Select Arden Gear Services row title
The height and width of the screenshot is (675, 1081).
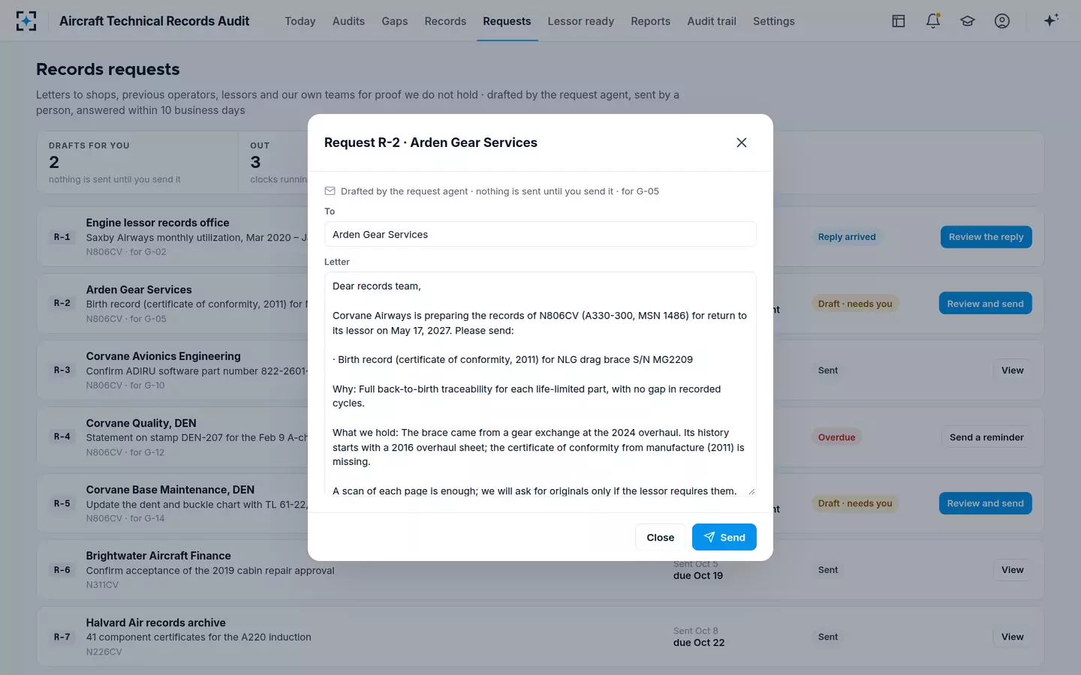pos(139,289)
